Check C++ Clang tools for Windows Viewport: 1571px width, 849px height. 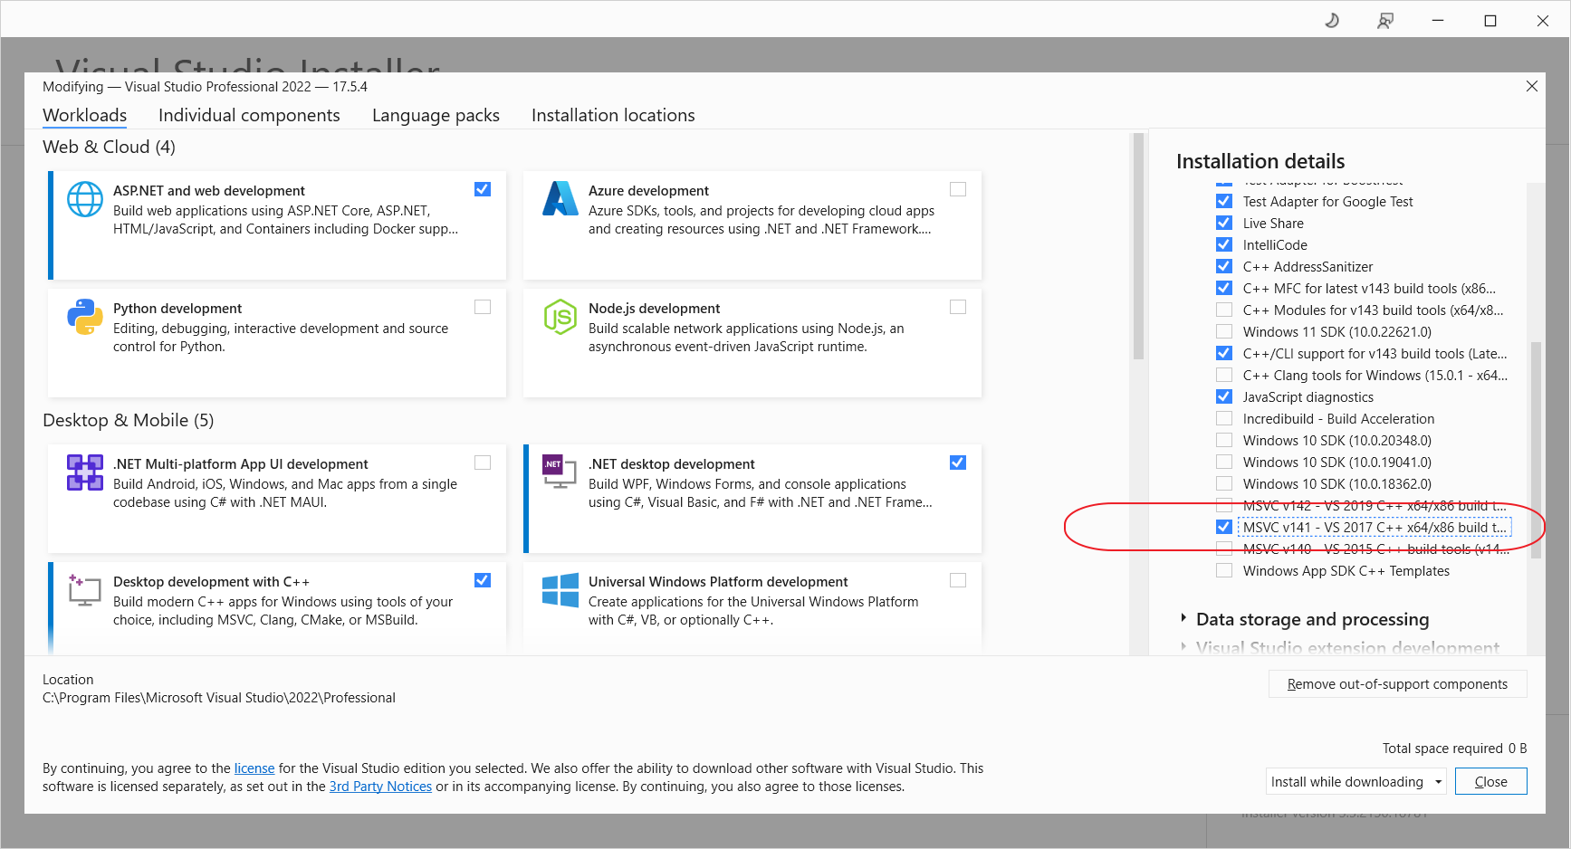(x=1224, y=375)
